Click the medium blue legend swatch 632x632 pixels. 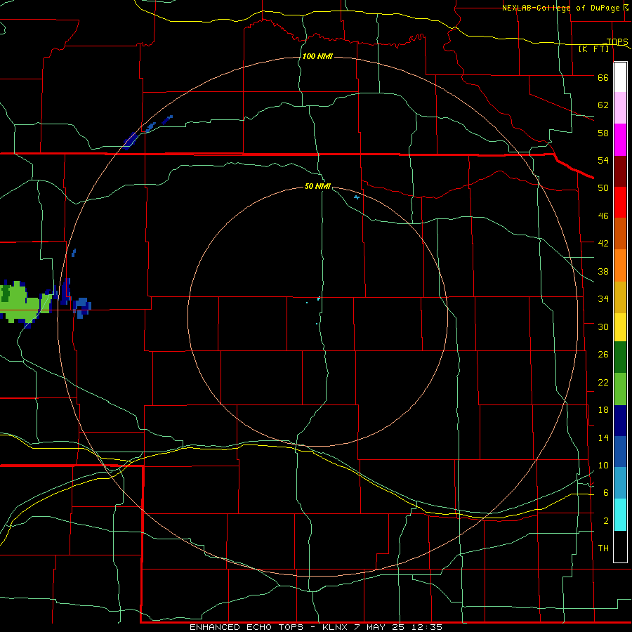tap(620, 452)
